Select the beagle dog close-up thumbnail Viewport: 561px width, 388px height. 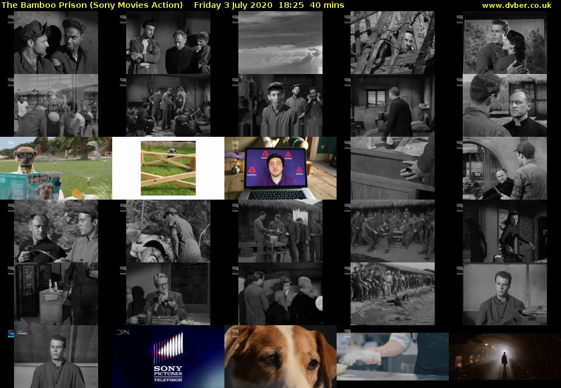point(280,357)
